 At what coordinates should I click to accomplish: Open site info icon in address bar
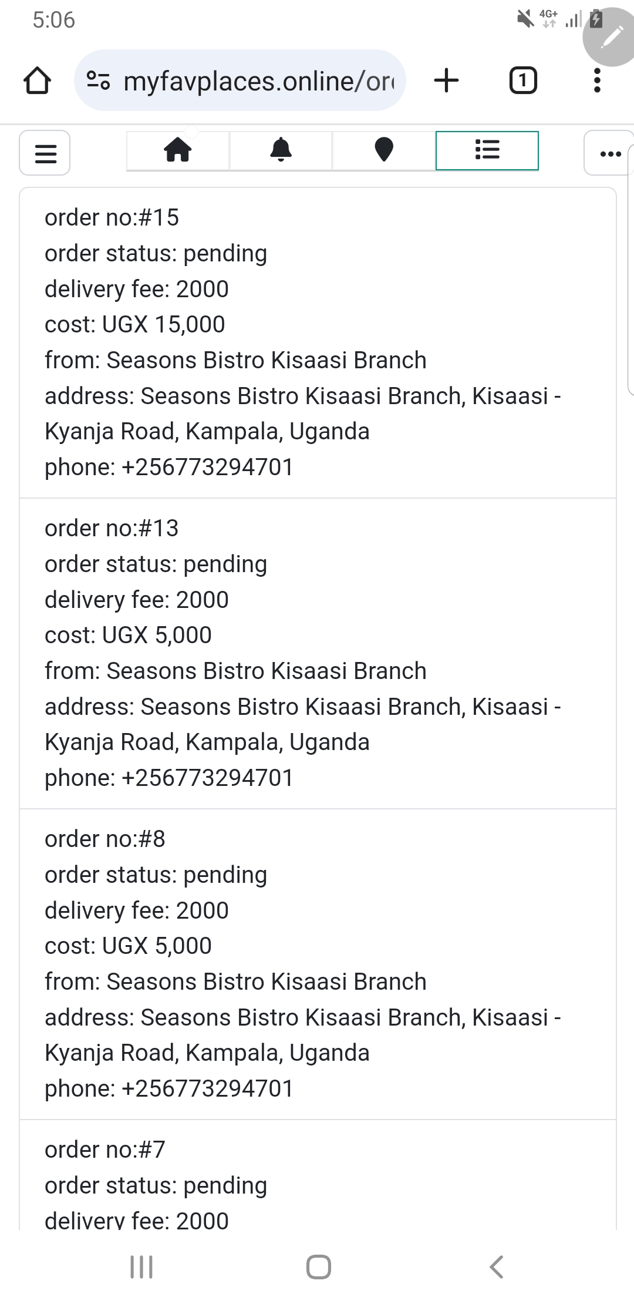point(98,80)
